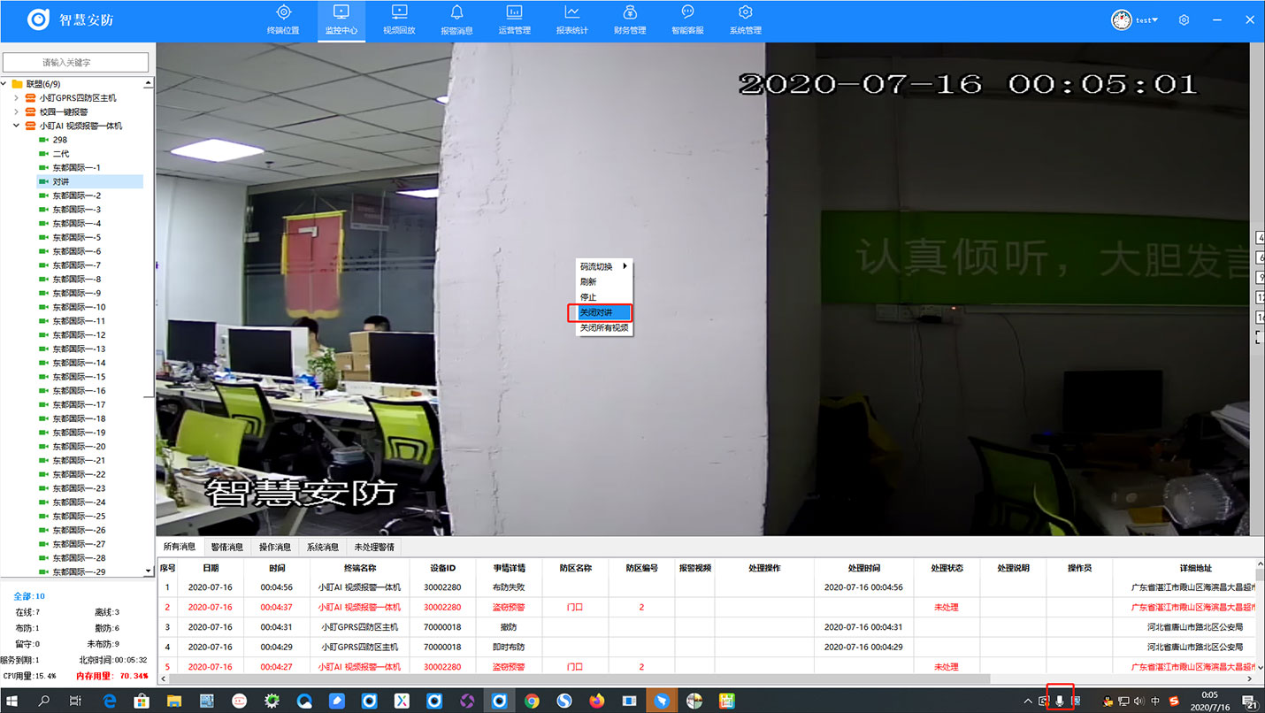Image resolution: width=1265 pixels, height=713 pixels.
Task: Expand the 校园一键报警 device group
Action: click(16, 112)
